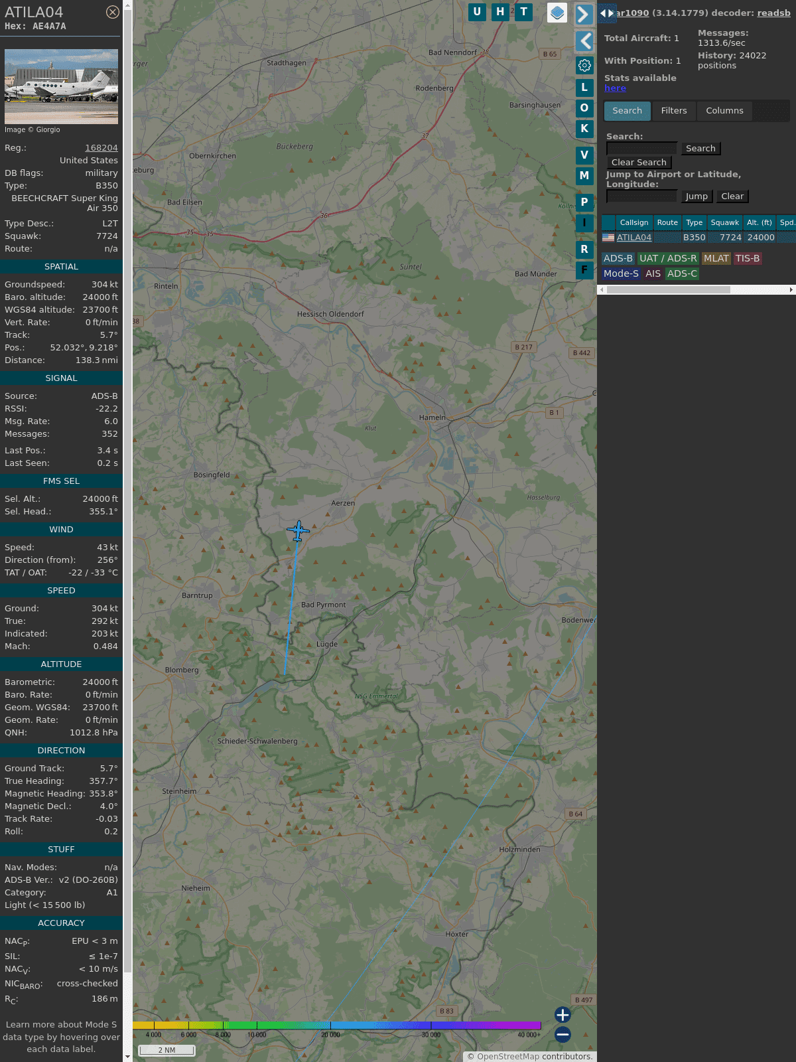This screenshot has width=796, height=1062.
Task: Zoom out with the minus button
Action: [x=563, y=1034]
